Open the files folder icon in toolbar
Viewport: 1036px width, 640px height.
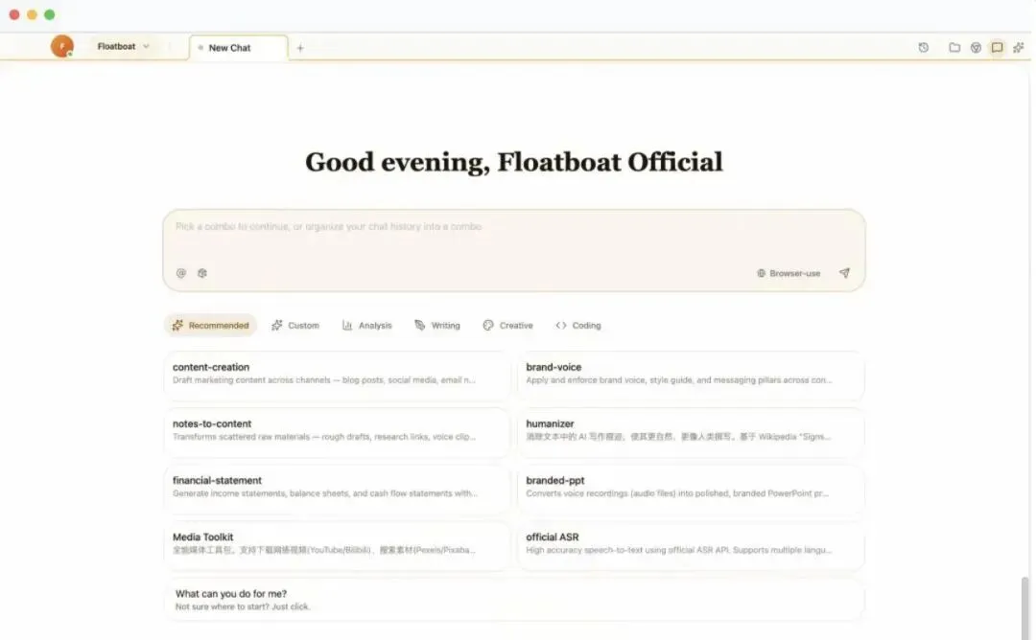[954, 48]
